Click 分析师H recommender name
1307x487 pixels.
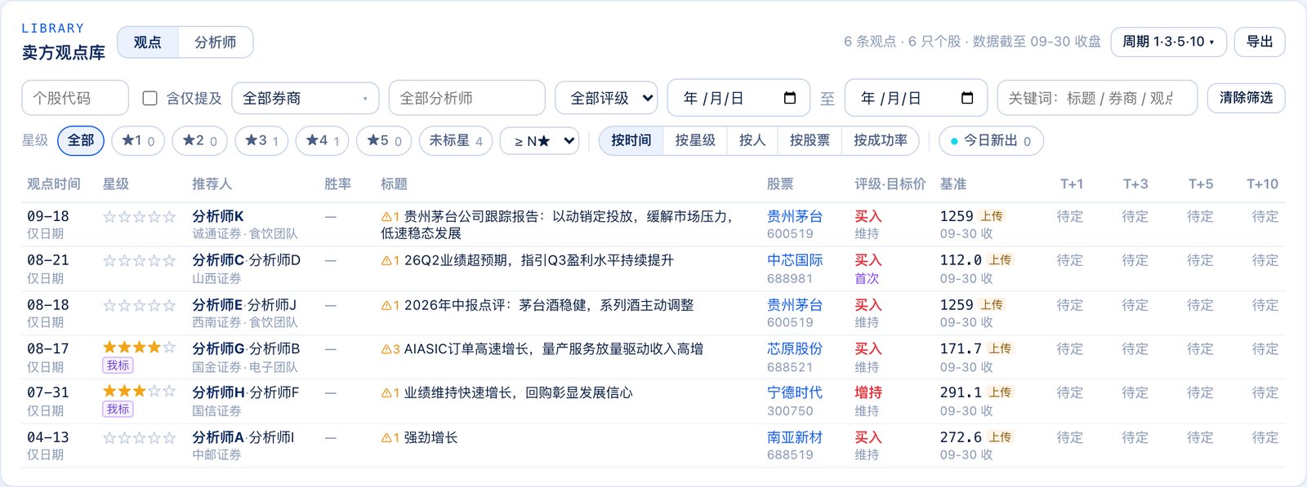218,392
